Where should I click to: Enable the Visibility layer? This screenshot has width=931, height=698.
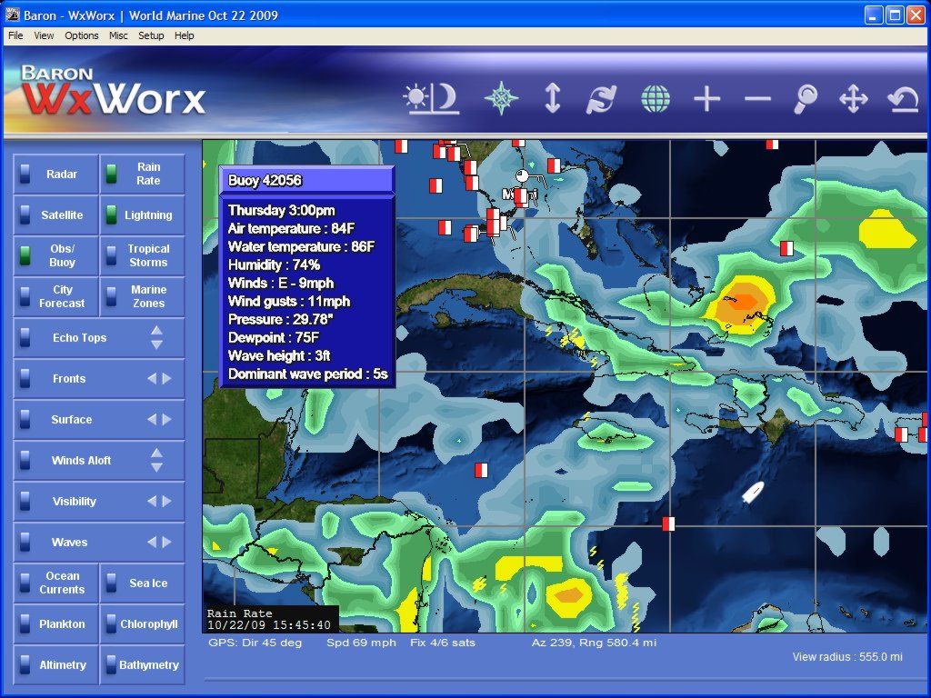74,502
